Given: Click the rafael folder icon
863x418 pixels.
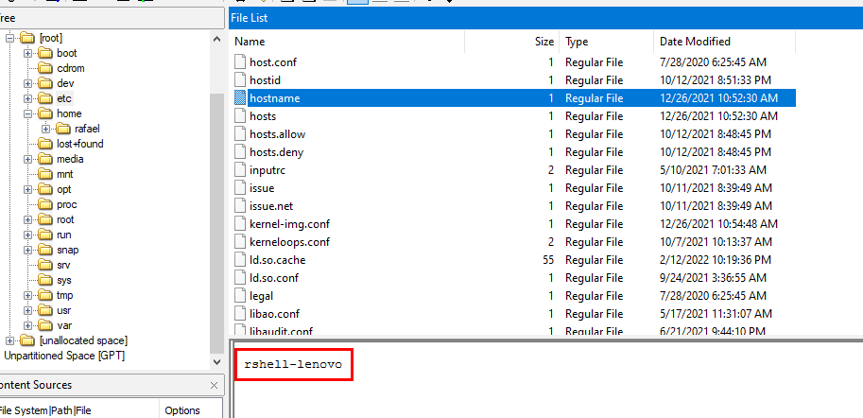Looking at the screenshot, I should 63,129.
